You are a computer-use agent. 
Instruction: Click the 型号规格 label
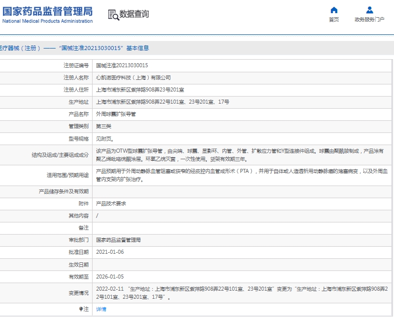78,139
